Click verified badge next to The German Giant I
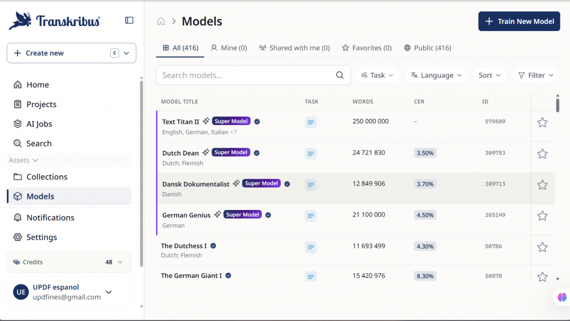The height and width of the screenshot is (321, 570). (228, 275)
